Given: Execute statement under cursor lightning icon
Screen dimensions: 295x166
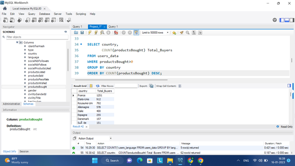Looking at the screenshot, I should [96, 33].
